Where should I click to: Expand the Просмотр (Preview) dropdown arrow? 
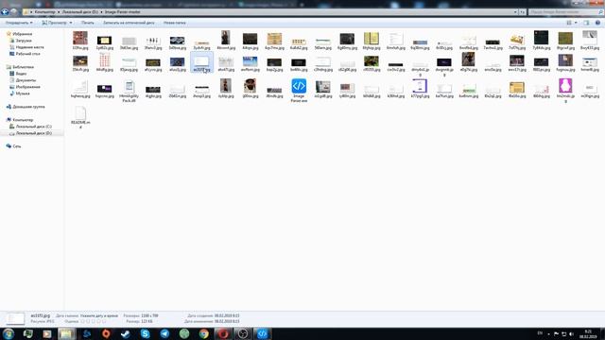point(71,23)
